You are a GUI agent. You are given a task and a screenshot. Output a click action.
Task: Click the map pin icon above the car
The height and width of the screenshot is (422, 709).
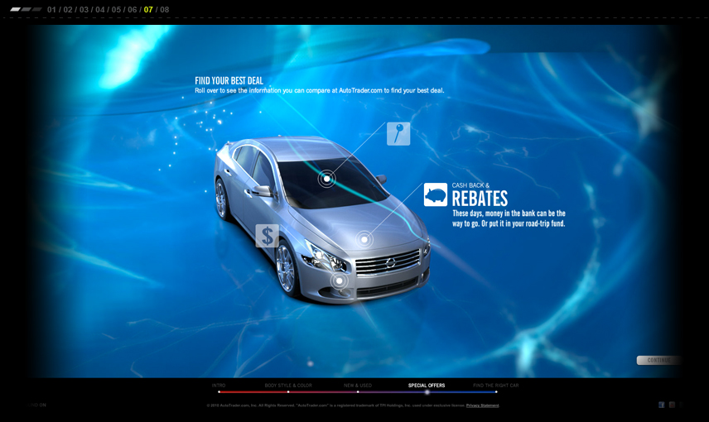point(398,134)
